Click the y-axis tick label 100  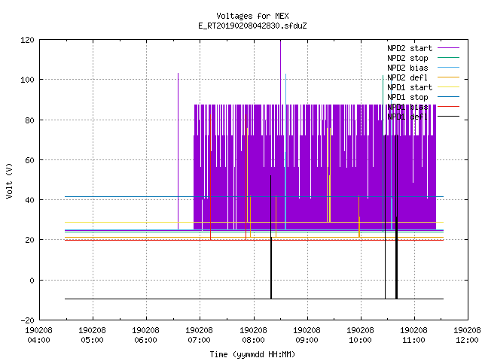point(27,80)
